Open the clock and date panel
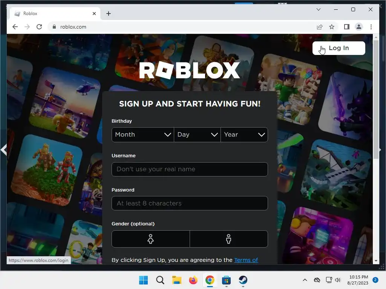Image resolution: width=386 pixels, height=289 pixels. (358, 280)
